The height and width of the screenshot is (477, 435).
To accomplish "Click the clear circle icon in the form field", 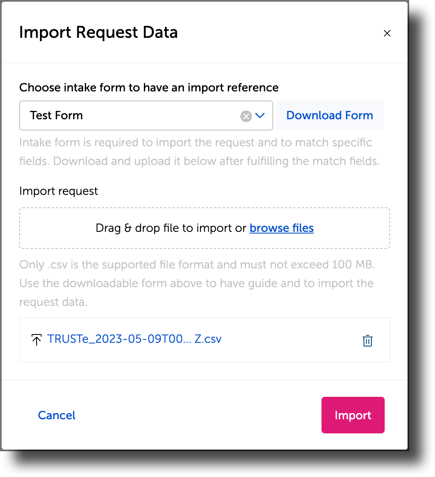I will [x=245, y=116].
